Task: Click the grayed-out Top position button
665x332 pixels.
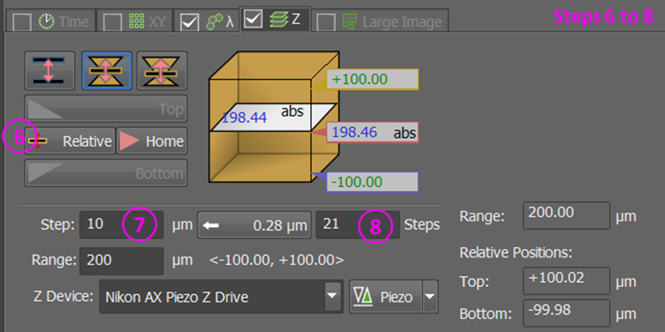Action: [x=105, y=108]
